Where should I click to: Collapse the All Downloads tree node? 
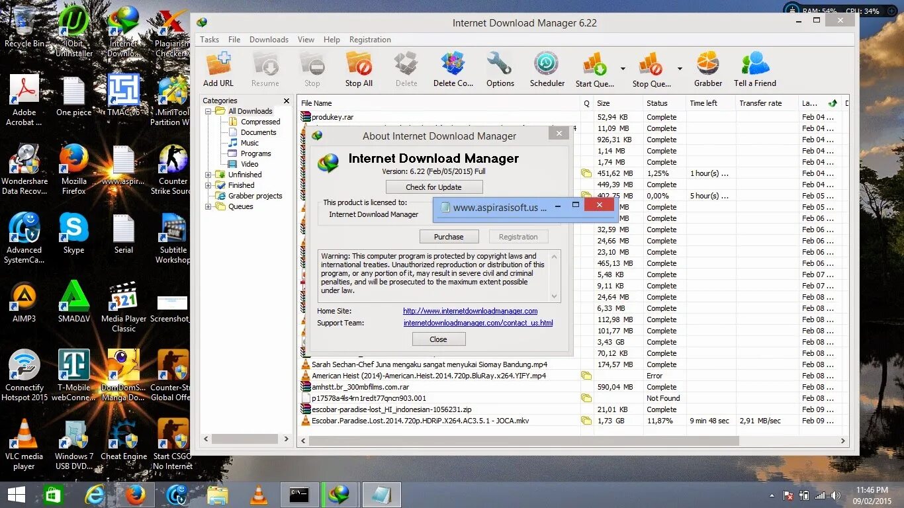[x=208, y=111]
